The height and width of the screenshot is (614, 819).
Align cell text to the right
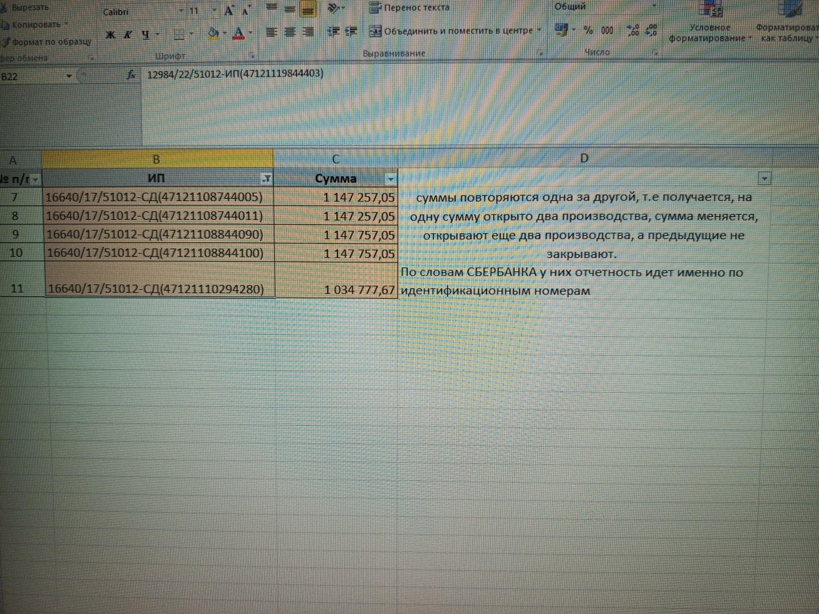pos(308,32)
